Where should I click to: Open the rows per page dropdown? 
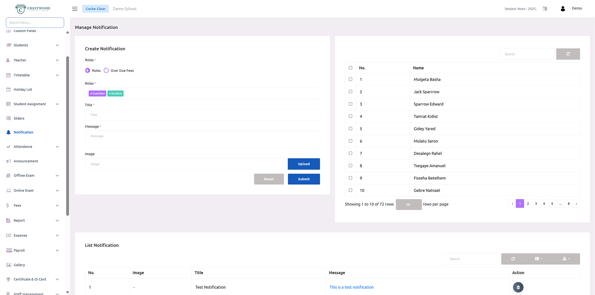[x=408, y=204]
